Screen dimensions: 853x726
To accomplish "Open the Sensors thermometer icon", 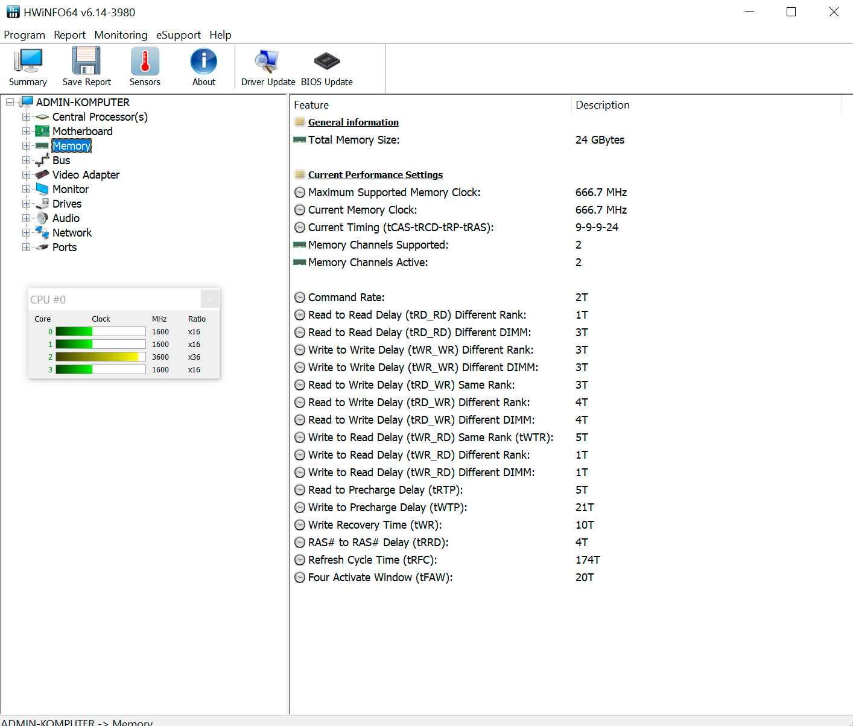I will coord(145,61).
